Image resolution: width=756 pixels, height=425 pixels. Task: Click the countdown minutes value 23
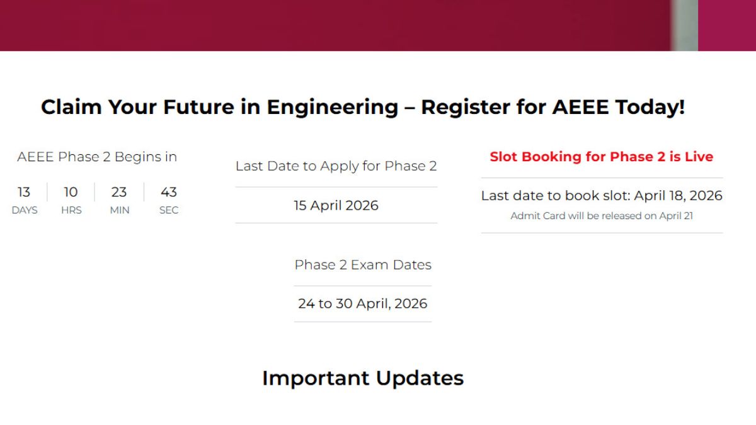(x=119, y=192)
